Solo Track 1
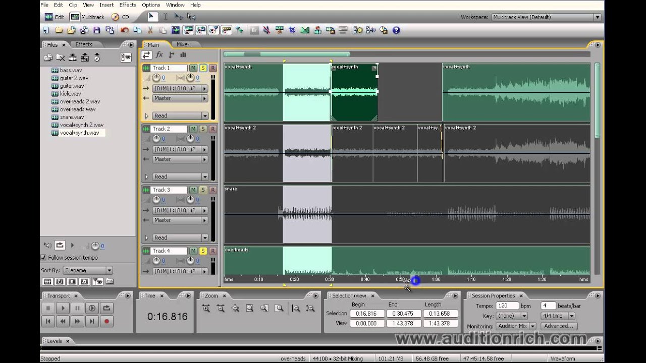The image size is (646, 363). pyautogui.click(x=203, y=68)
